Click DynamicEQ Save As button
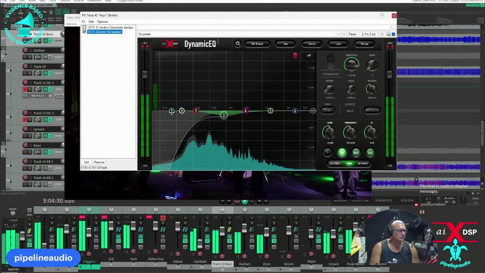 pos(312,44)
